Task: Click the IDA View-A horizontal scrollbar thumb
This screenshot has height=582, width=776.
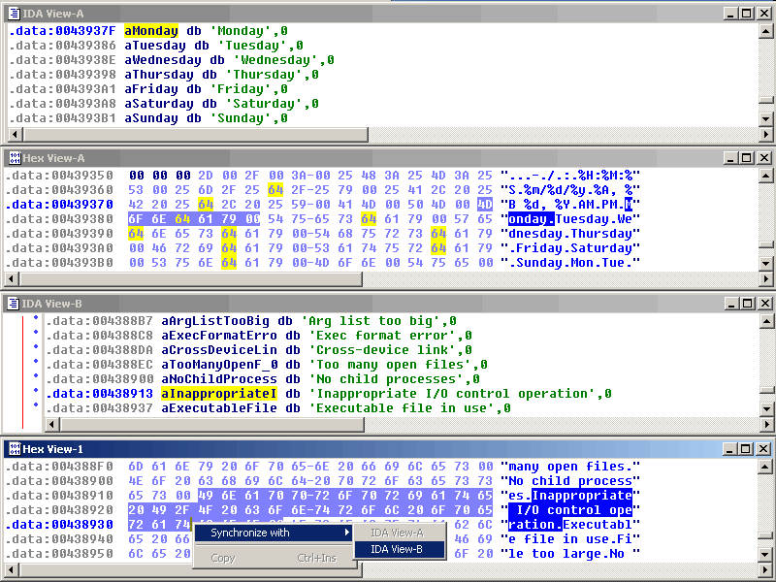Action: [x=196, y=134]
